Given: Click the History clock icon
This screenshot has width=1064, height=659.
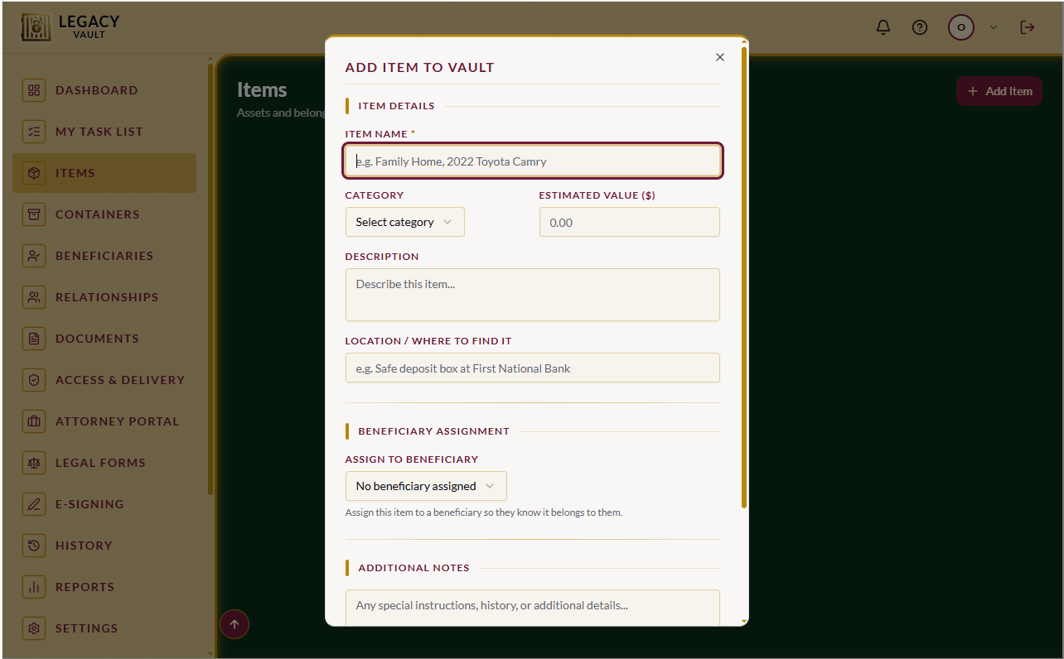Looking at the screenshot, I should 34,546.
